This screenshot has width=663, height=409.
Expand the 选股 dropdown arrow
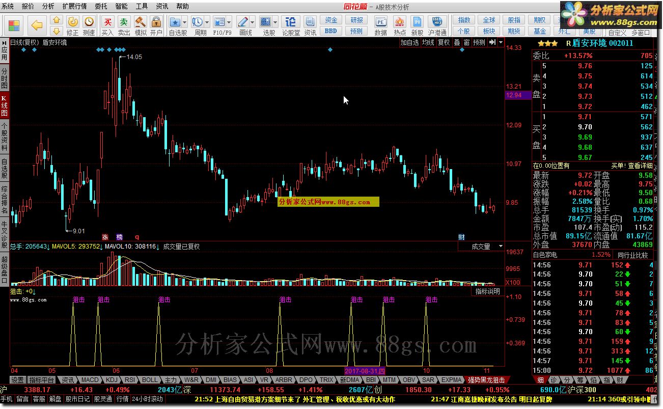pos(275,22)
